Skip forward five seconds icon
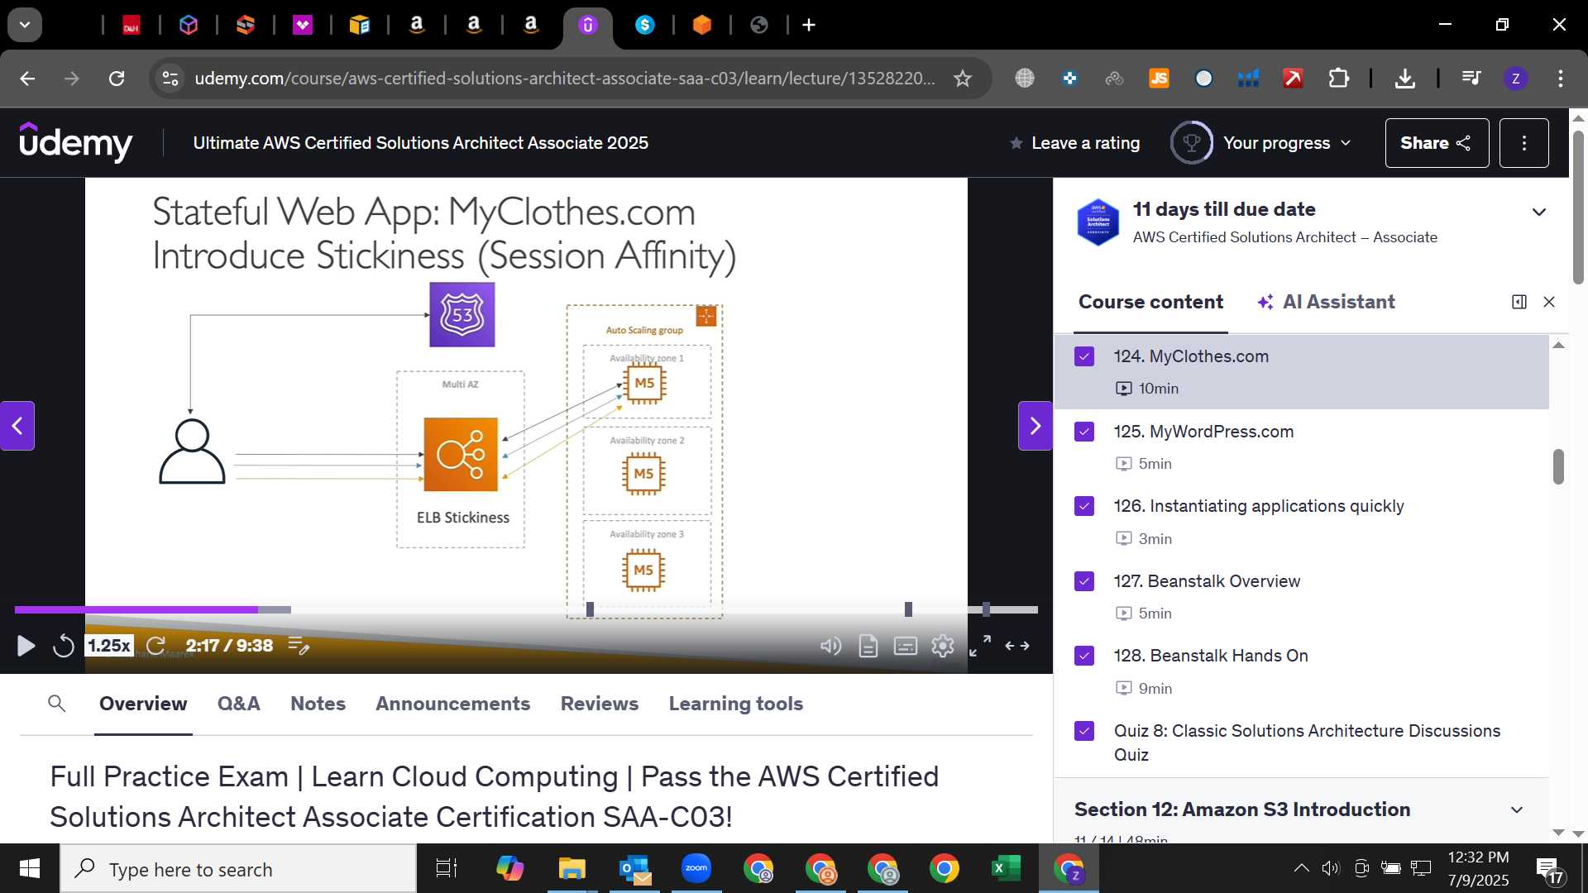 click(155, 646)
